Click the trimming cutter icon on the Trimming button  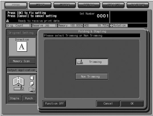click(x=80, y=62)
